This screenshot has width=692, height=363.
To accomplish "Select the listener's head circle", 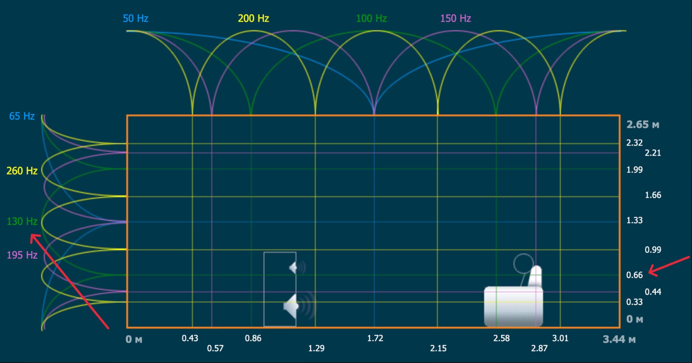I will click(523, 263).
